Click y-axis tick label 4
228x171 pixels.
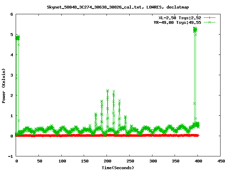click(12, 55)
